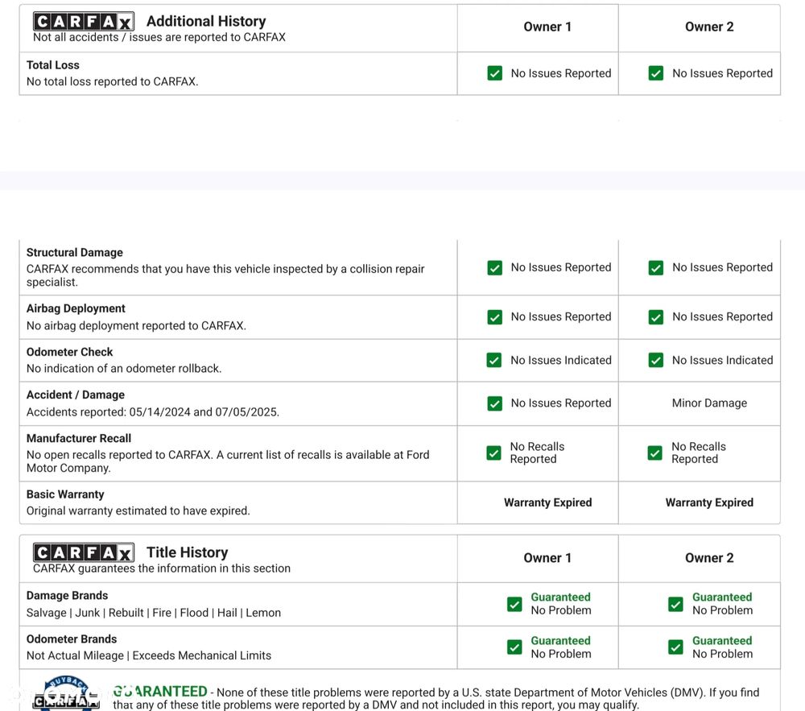This screenshot has height=711, width=805.
Task: Click Odometer Brands Guaranteed checkmark for Owner 2
Action: [x=676, y=647]
